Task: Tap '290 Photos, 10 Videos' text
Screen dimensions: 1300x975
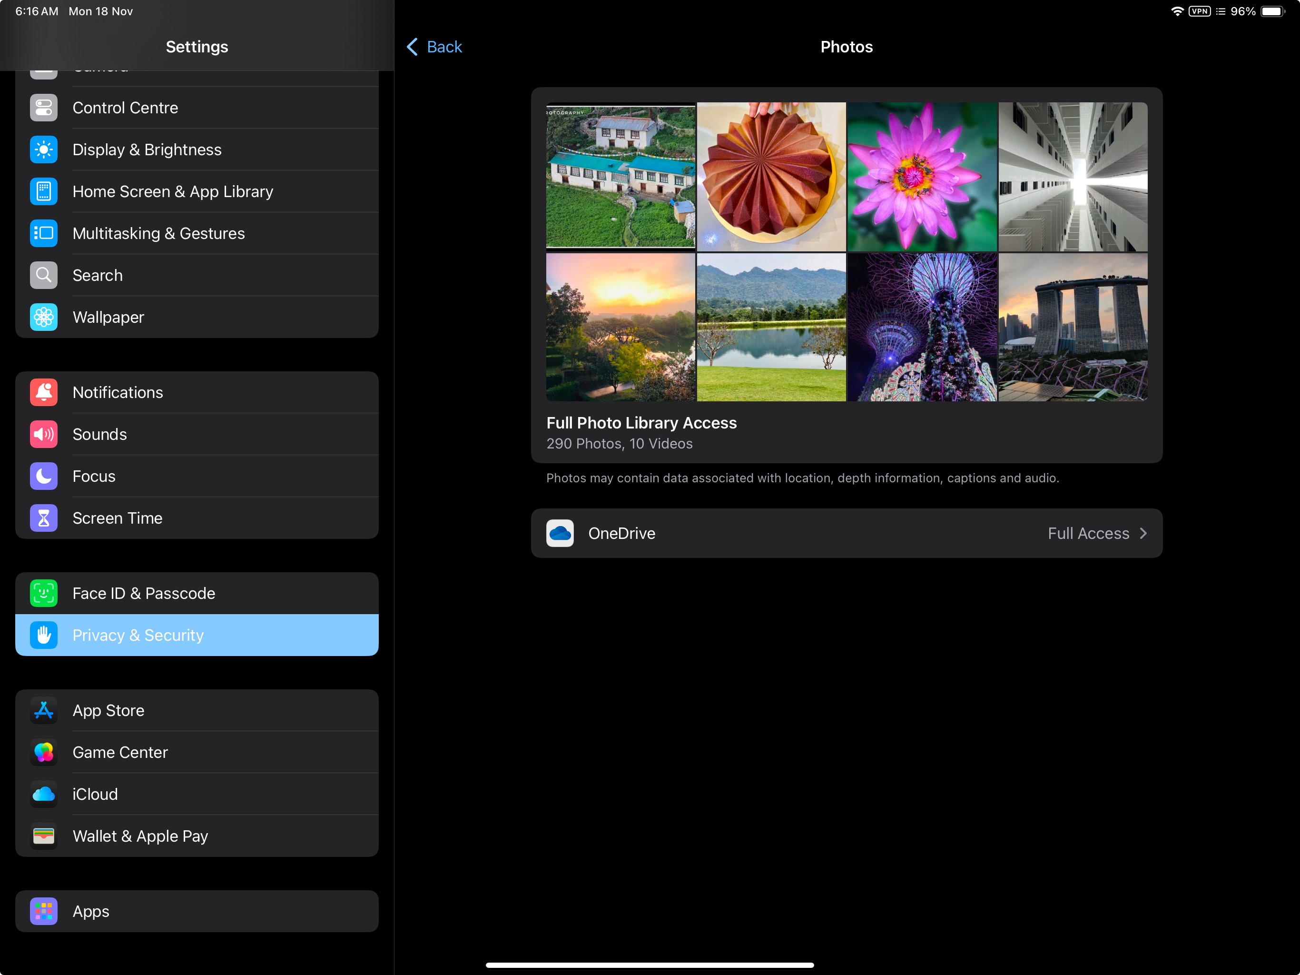Action: pyautogui.click(x=620, y=443)
